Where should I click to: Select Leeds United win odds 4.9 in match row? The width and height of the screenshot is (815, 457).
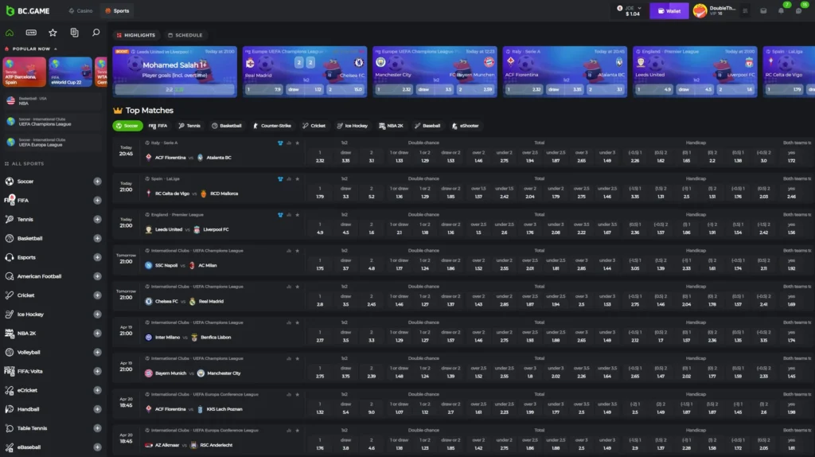320,228
